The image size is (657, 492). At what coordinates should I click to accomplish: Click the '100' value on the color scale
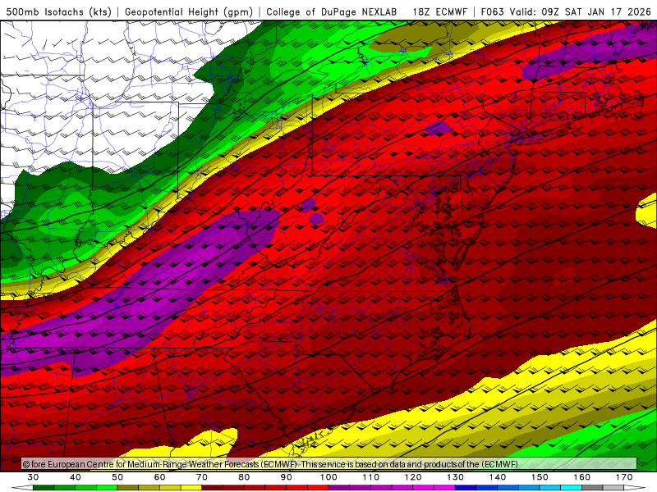tap(329, 477)
